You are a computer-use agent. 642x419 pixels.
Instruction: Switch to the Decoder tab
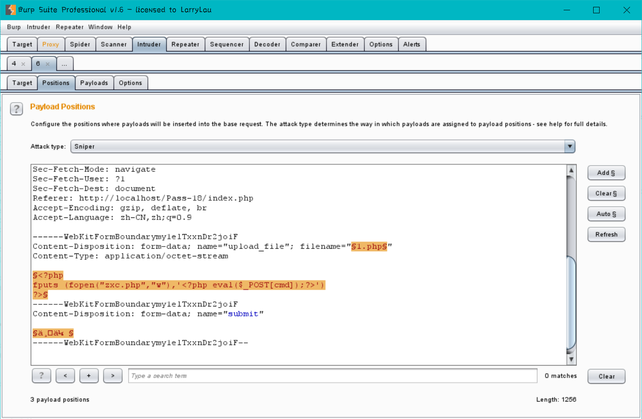(267, 45)
